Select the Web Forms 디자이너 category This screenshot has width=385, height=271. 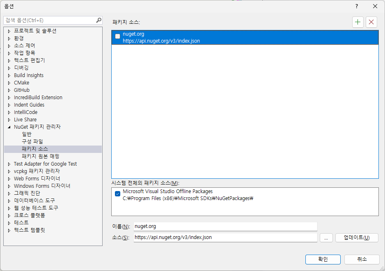(37, 178)
